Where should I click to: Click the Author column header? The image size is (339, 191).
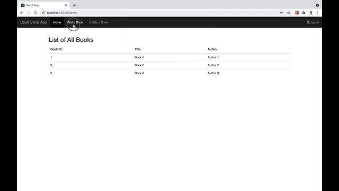[212, 49]
